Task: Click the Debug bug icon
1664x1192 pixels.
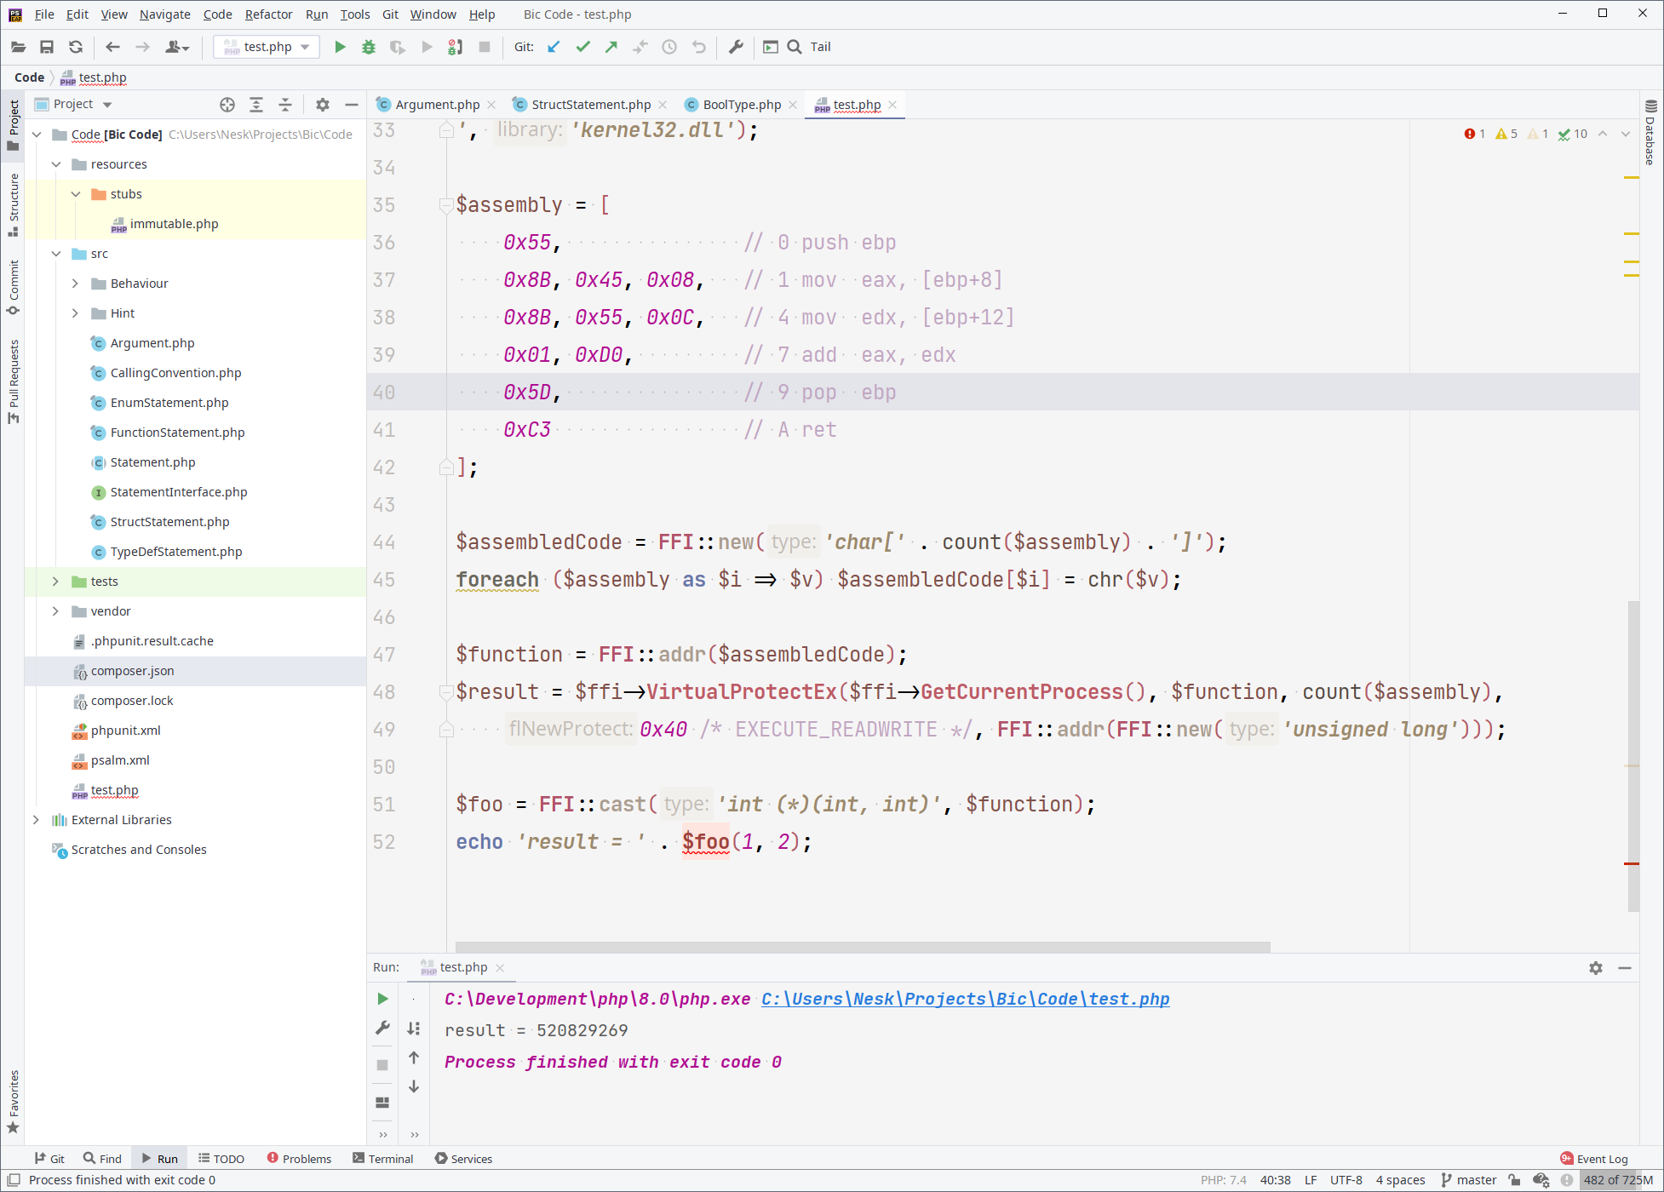Action: (369, 47)
